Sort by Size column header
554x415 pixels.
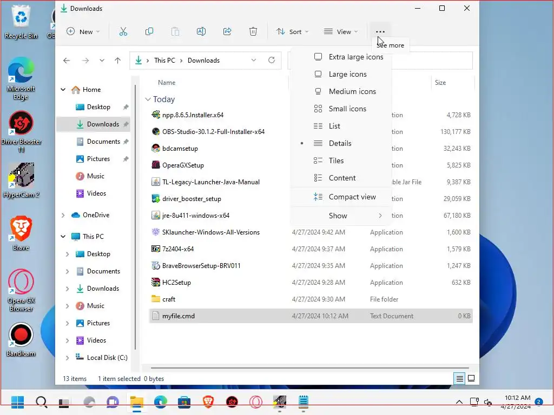tap(440, 83)
